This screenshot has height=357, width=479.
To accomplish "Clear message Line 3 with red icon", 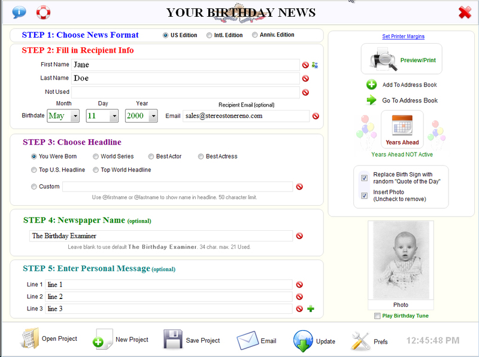I will pyautogui.click(x=299, y=309).
